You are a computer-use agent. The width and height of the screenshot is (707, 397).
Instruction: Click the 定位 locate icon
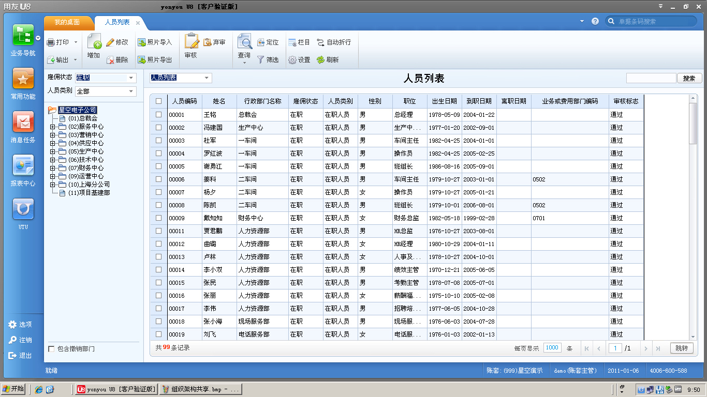(x=261, y=42)
